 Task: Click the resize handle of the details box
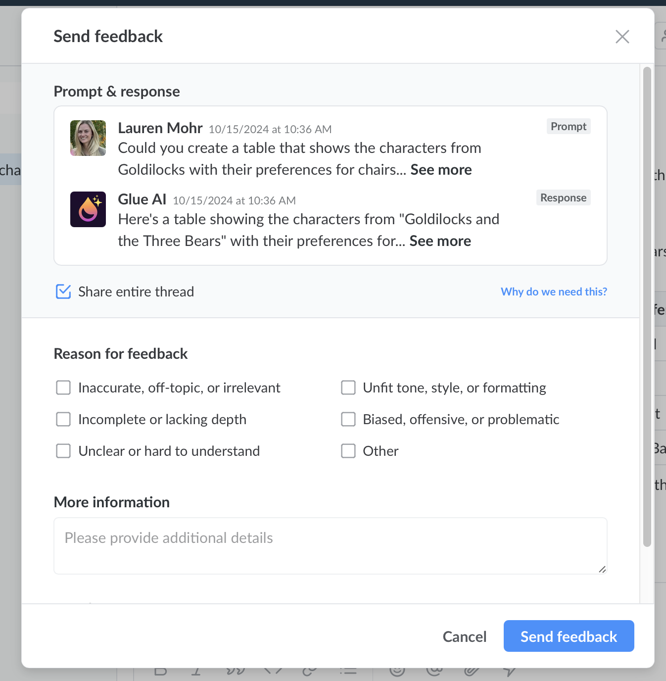(x=602, y=569)
